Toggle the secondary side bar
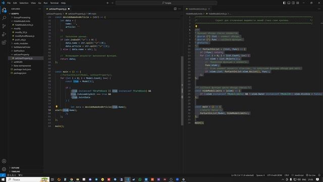 (293, 3)
